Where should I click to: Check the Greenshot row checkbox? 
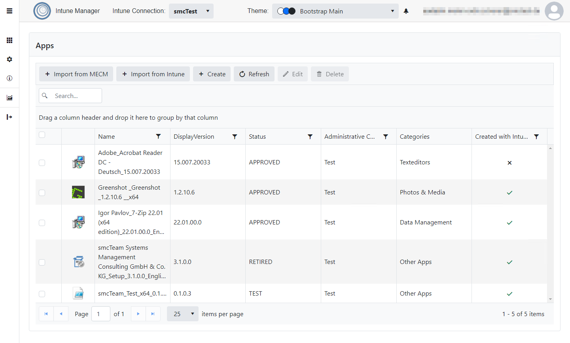[x=42, y=193]
